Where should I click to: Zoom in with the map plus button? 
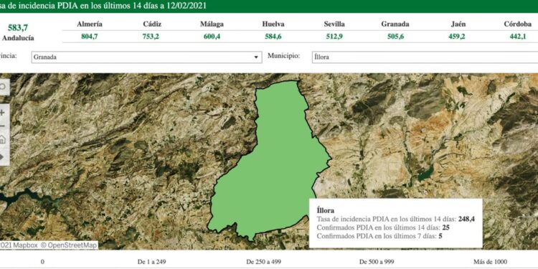(3, 113)
